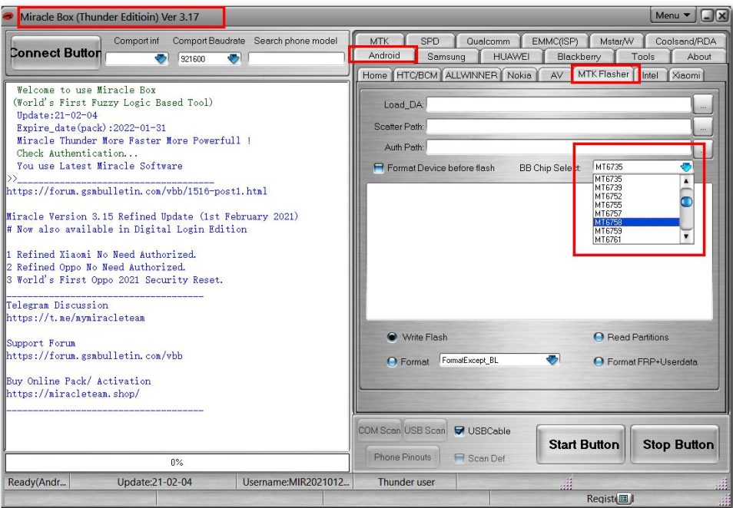The width and height of the screenshot is (733, 508).
Task: Choose MT6759 in the chip list
Action: point(635,231)
